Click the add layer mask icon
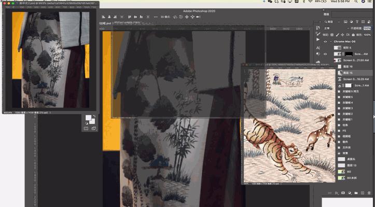Screen dimensions: 375x207 (343, 193)
